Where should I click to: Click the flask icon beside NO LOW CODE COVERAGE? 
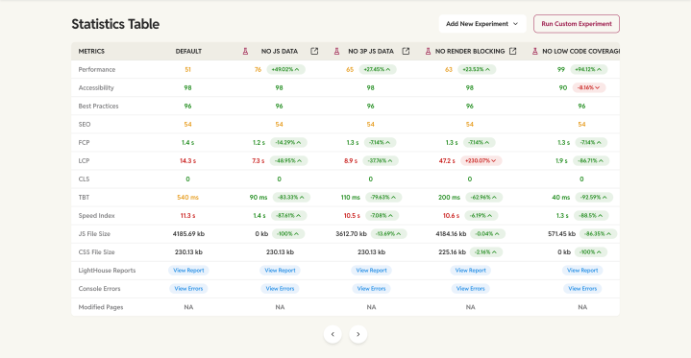pos(535,51)
